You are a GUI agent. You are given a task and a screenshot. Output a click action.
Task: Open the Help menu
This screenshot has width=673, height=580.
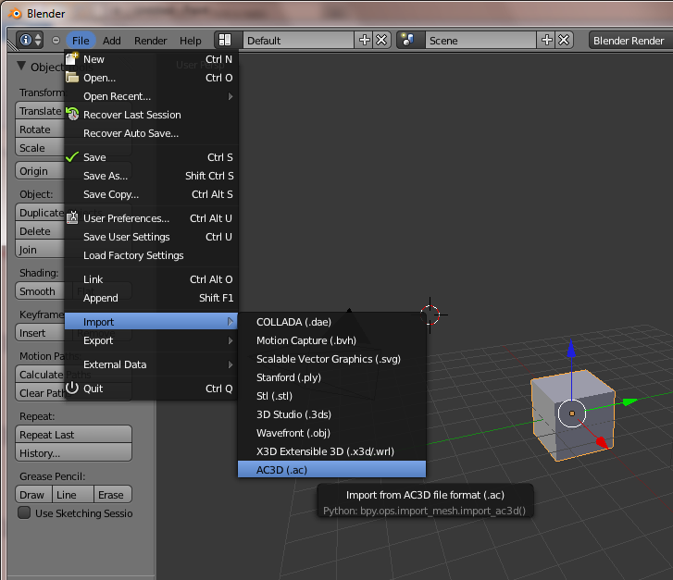190,41
